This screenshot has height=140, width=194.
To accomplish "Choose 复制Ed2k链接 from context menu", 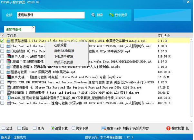I will (x=67, y=51).
